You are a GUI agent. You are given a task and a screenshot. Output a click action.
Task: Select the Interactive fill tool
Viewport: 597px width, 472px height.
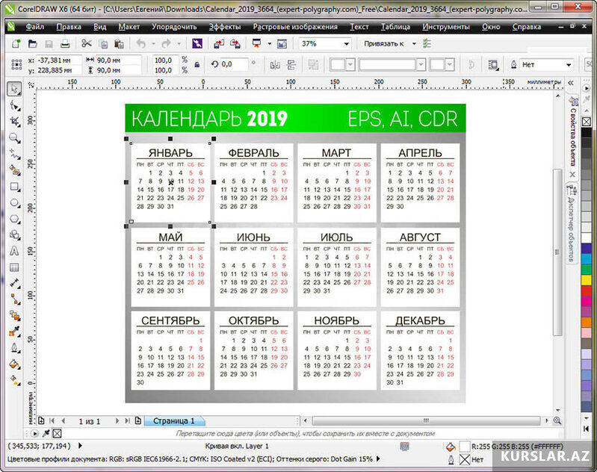click(14, 380)
